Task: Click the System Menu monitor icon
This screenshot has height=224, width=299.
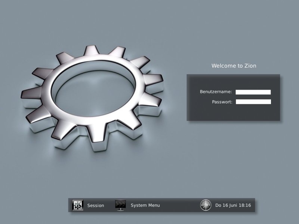Action: click(x=120, y=205)
